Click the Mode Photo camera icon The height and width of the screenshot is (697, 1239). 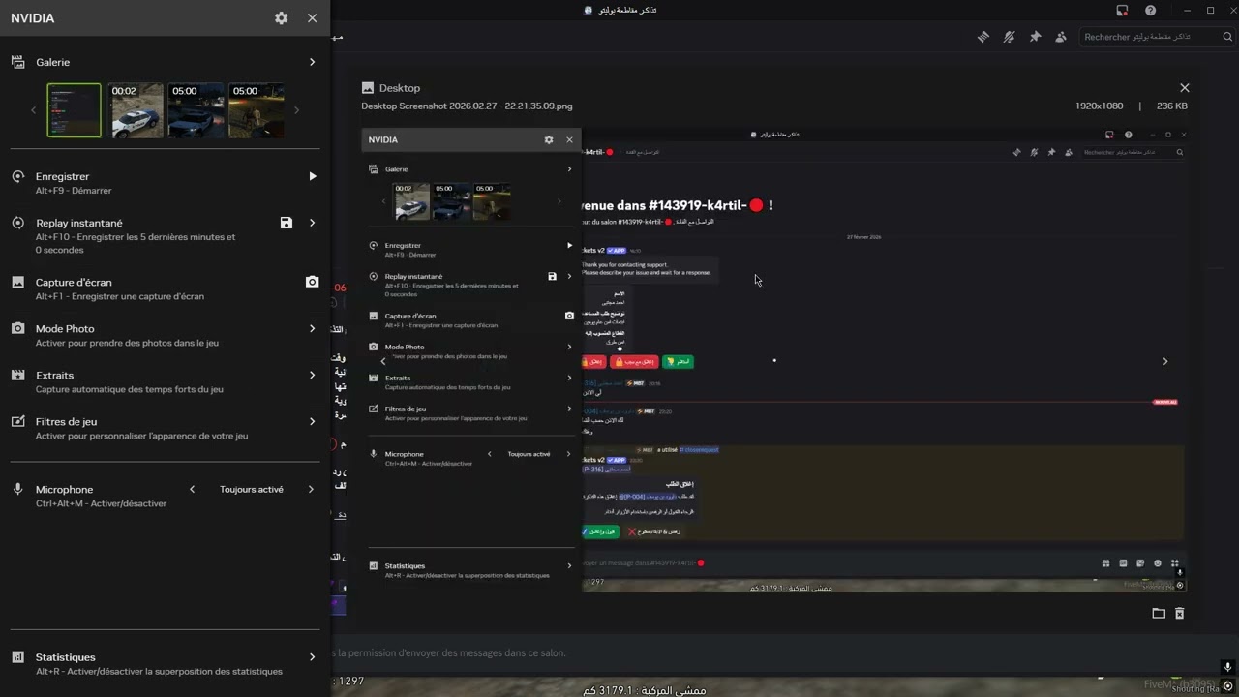pos(17,328)
